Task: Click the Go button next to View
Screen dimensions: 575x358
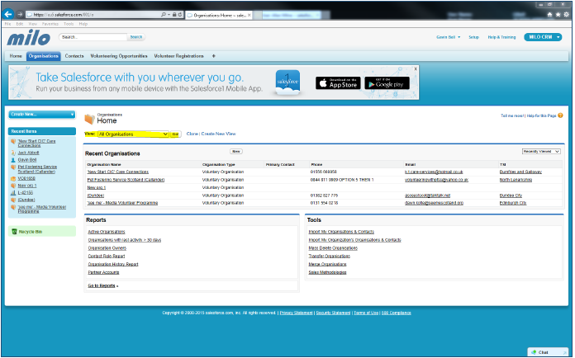Action: click(x=175, y=134)
